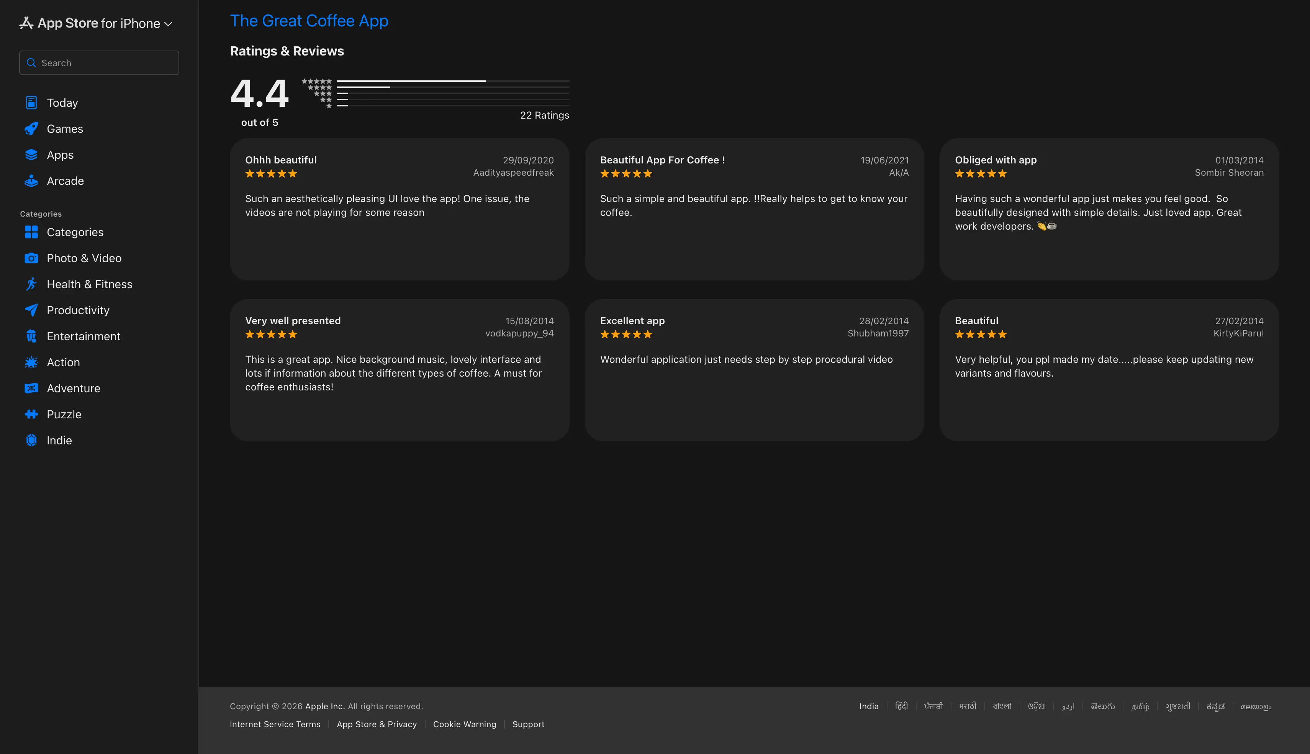Screen dimensions: 1310x754
Task: Browse the Entertainment category
Action: click(84, 336)
